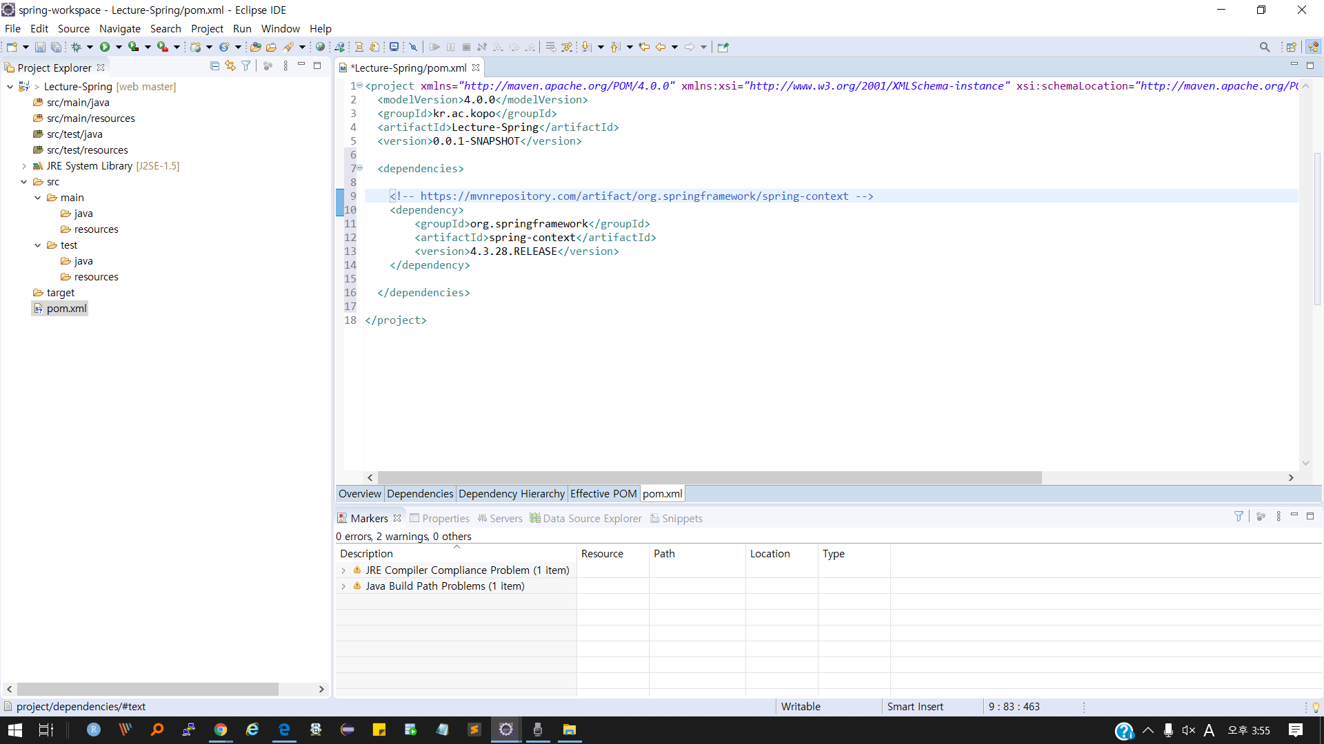Click the New file wizard icon

pos(12,47)
